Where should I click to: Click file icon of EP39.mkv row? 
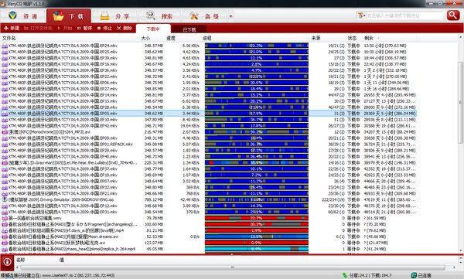click(5, 58)
